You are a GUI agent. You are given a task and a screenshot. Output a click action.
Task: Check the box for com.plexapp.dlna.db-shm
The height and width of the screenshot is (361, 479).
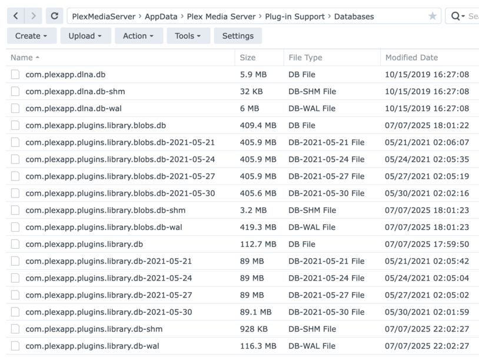point(15,91)
